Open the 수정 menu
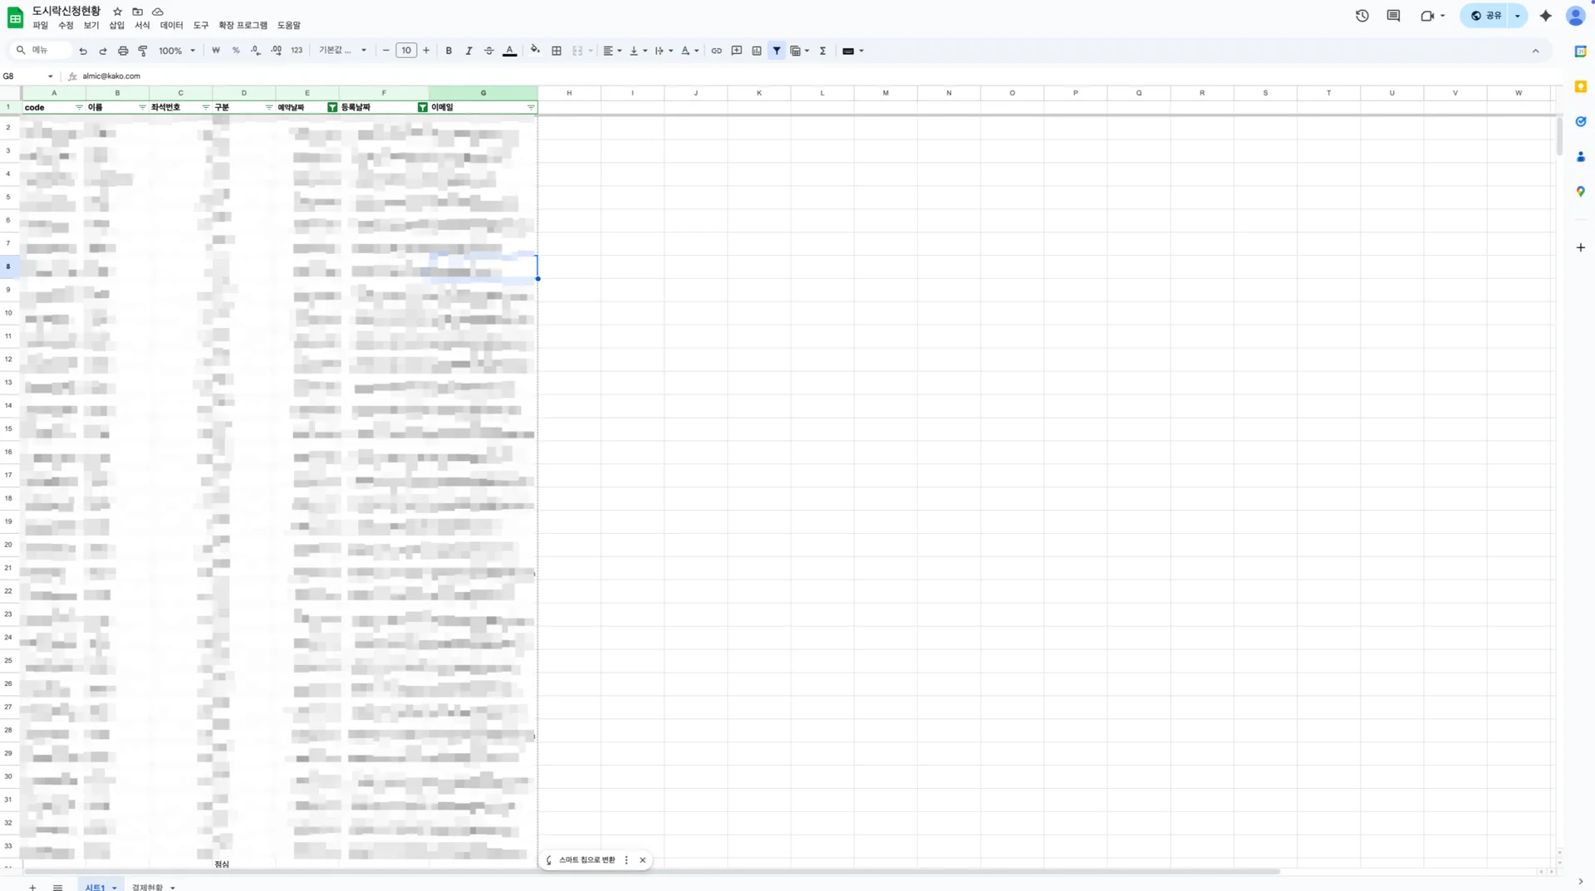The image size is (1595, 891). click(66, 26)
